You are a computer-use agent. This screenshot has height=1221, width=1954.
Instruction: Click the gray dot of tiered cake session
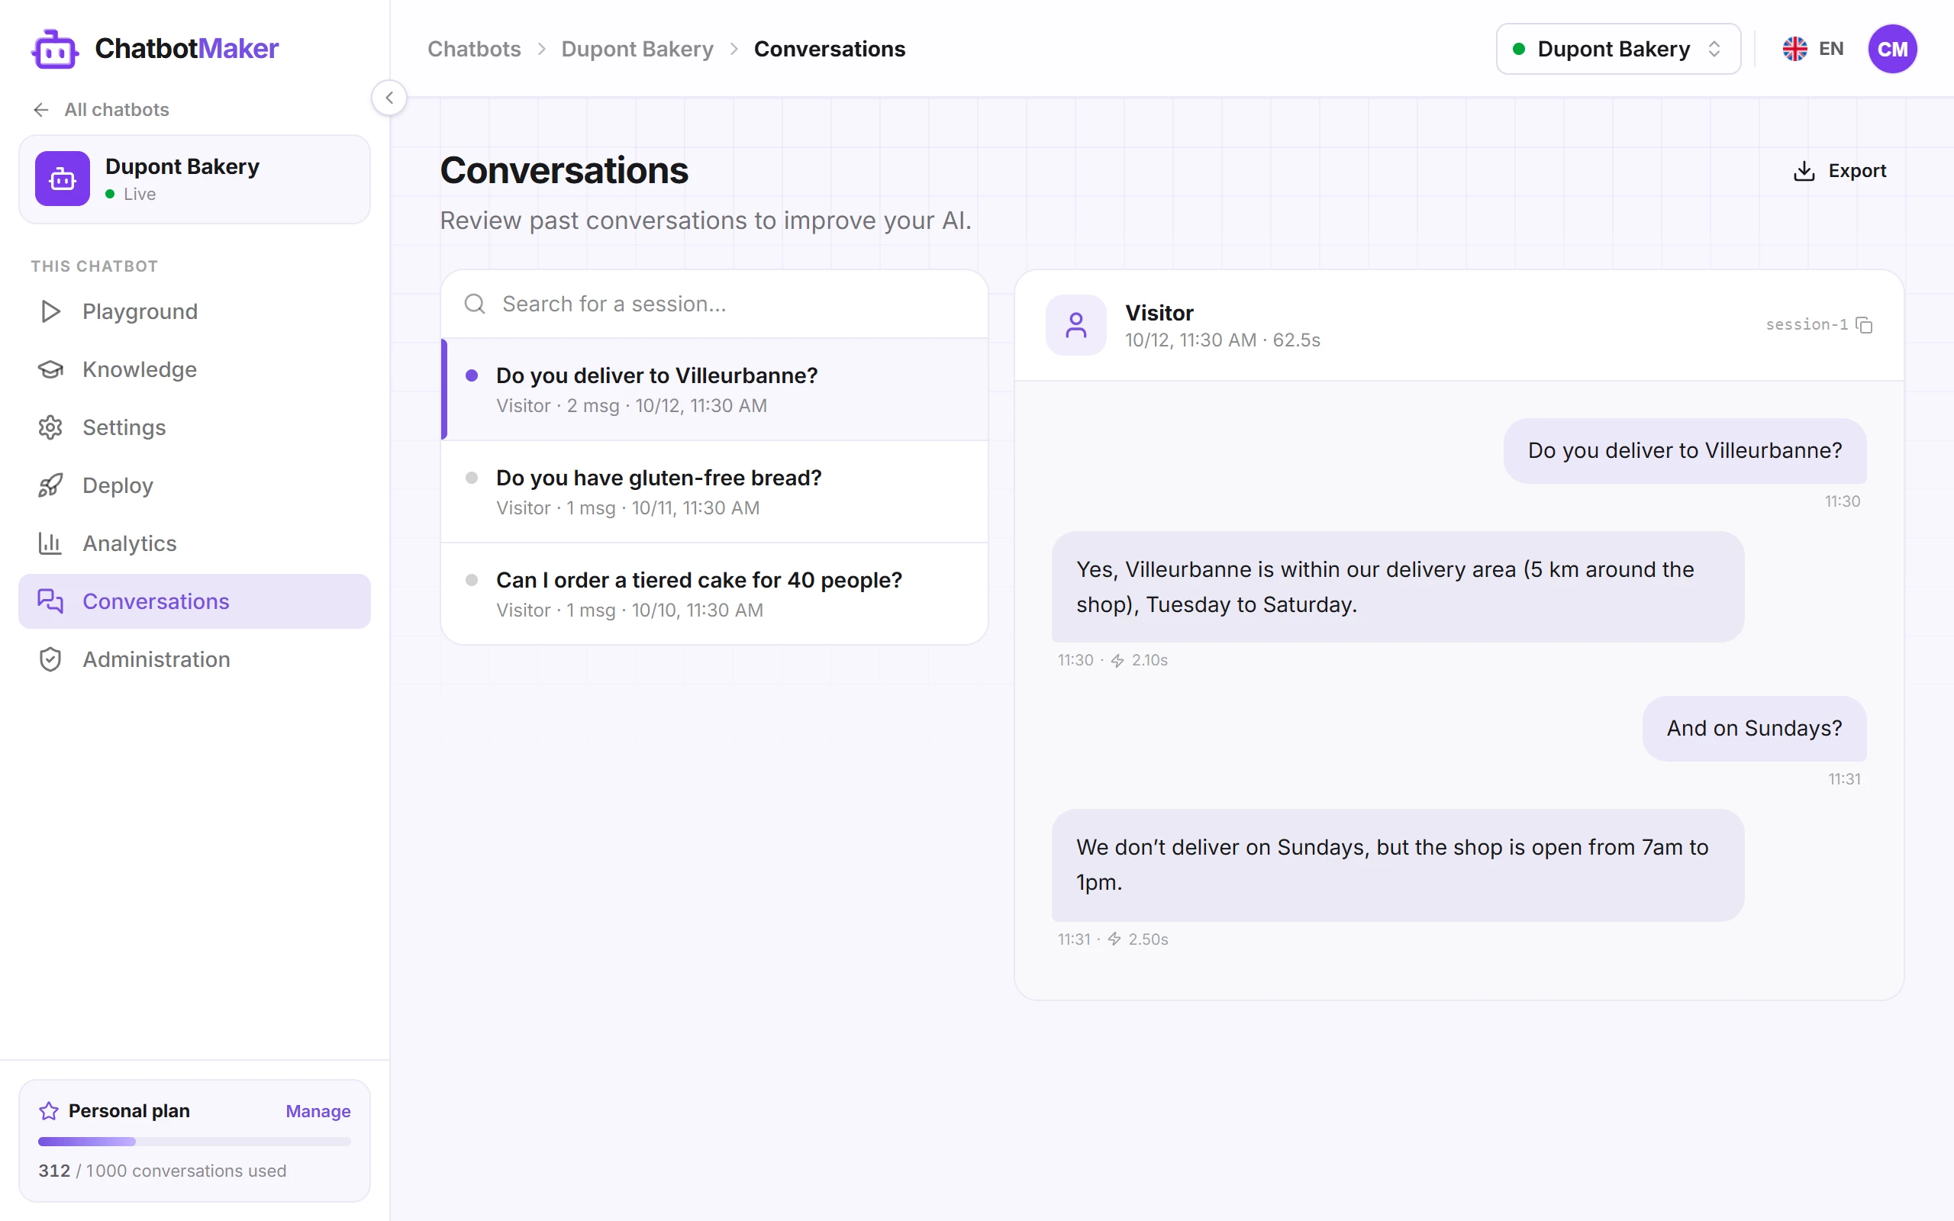pyautogui.click(x=472, y=580)
